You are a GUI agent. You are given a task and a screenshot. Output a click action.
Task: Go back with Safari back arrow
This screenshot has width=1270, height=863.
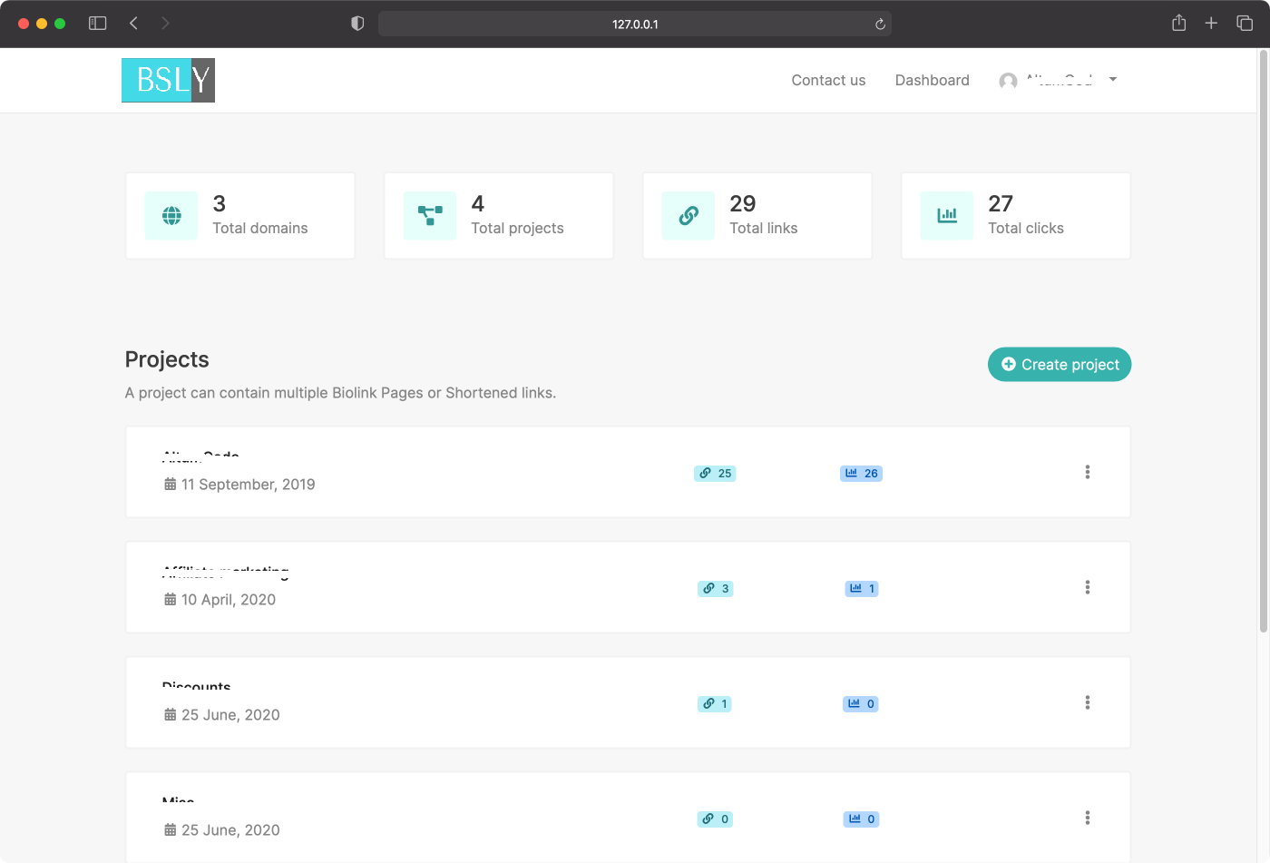133,24
